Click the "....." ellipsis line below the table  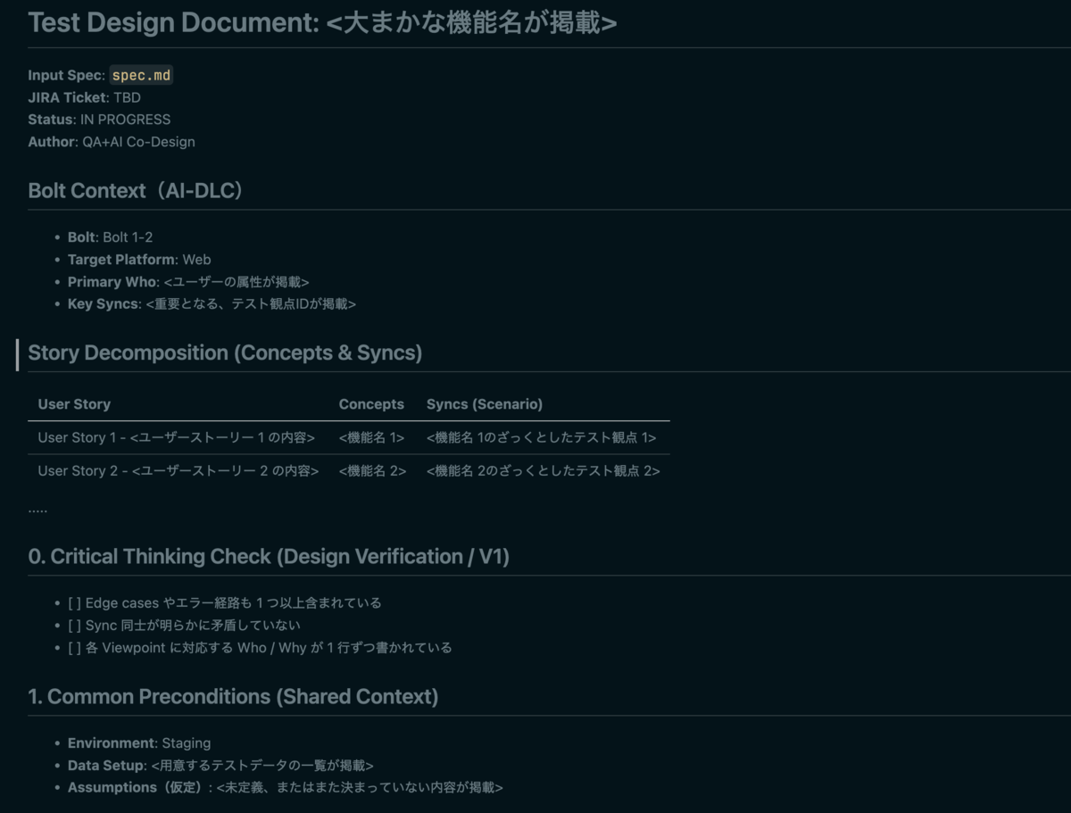point(37,510)
